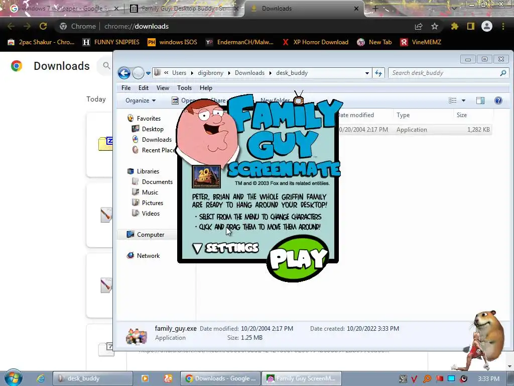
Task: Open the Pictures library
Action: 153,203
